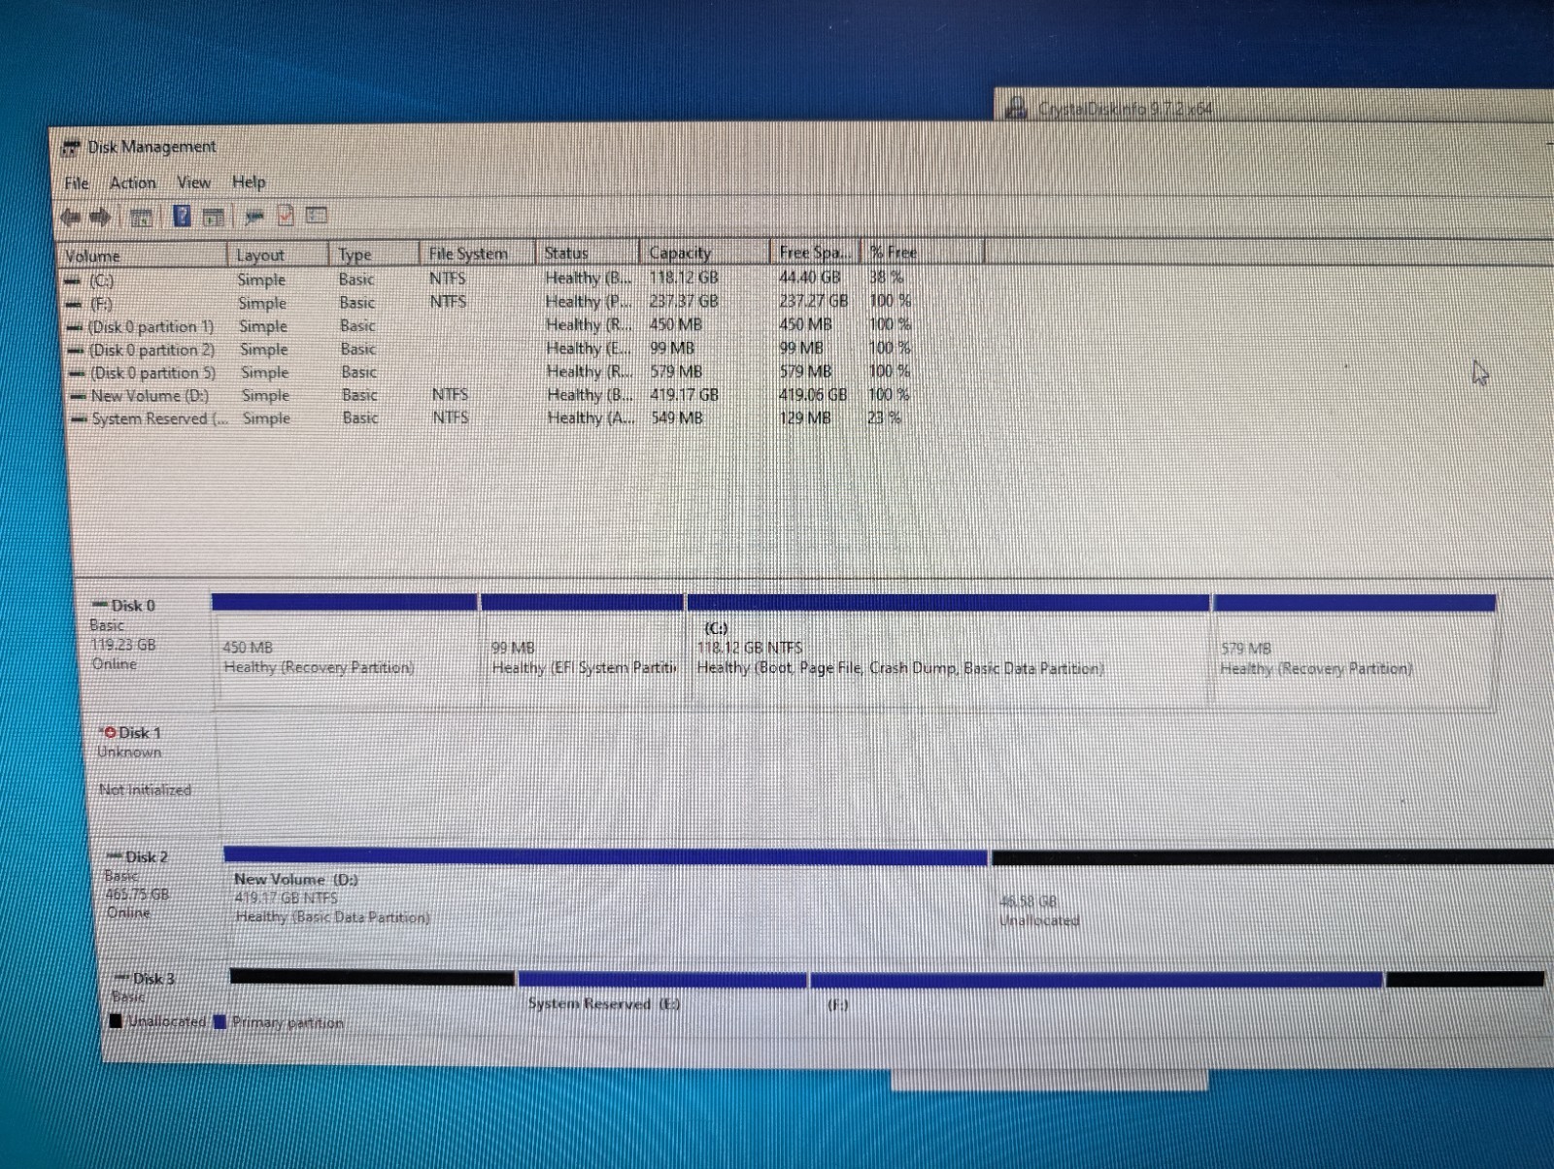
Task: Open the Help menu
Action: [x=249, y=182]
